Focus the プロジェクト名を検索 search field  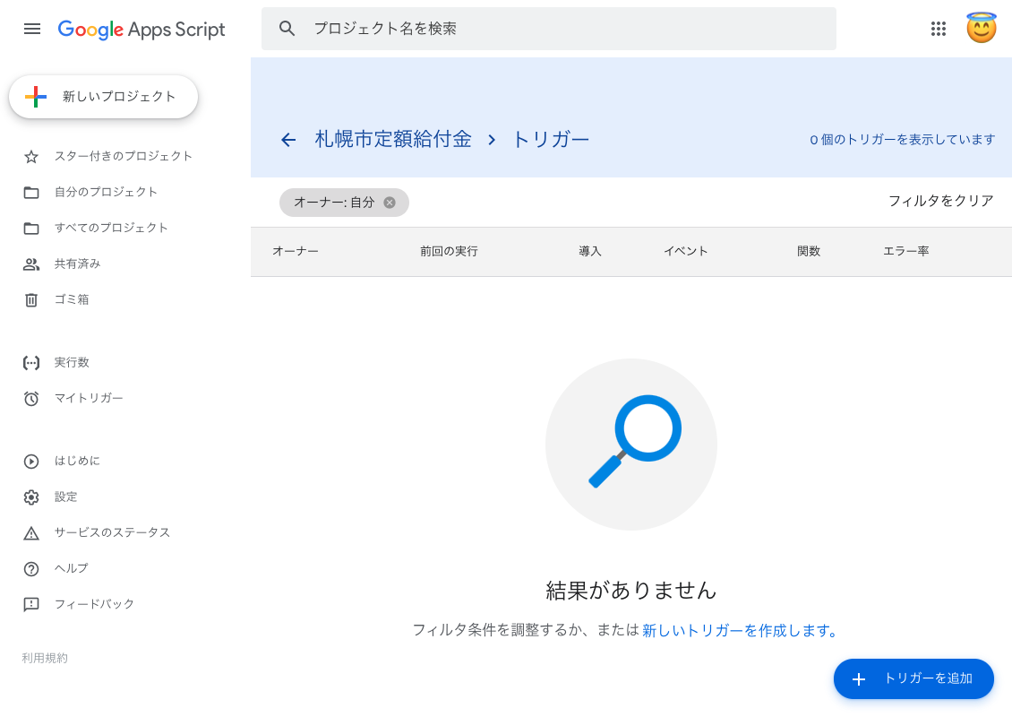click(x=549, y=29)
